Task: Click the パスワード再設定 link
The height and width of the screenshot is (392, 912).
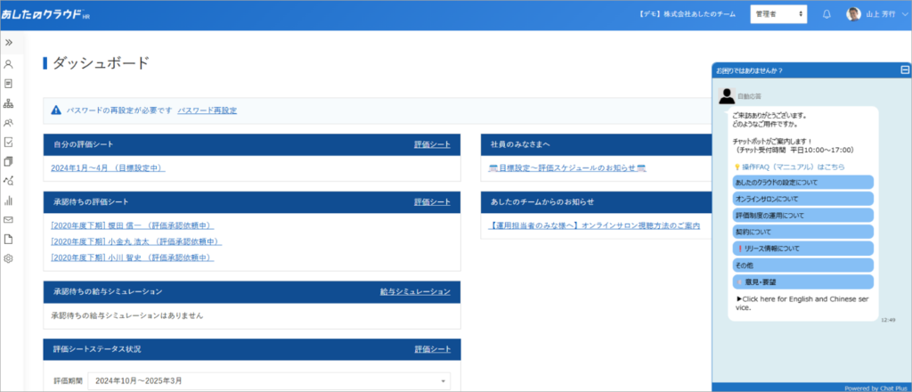Action: [207, 110]
